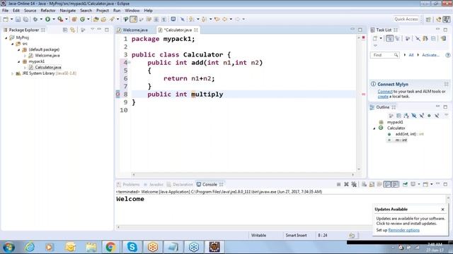Screen dimensions: 453x254
Task: Click the New Java Class green icon
Action: (83, 19)
